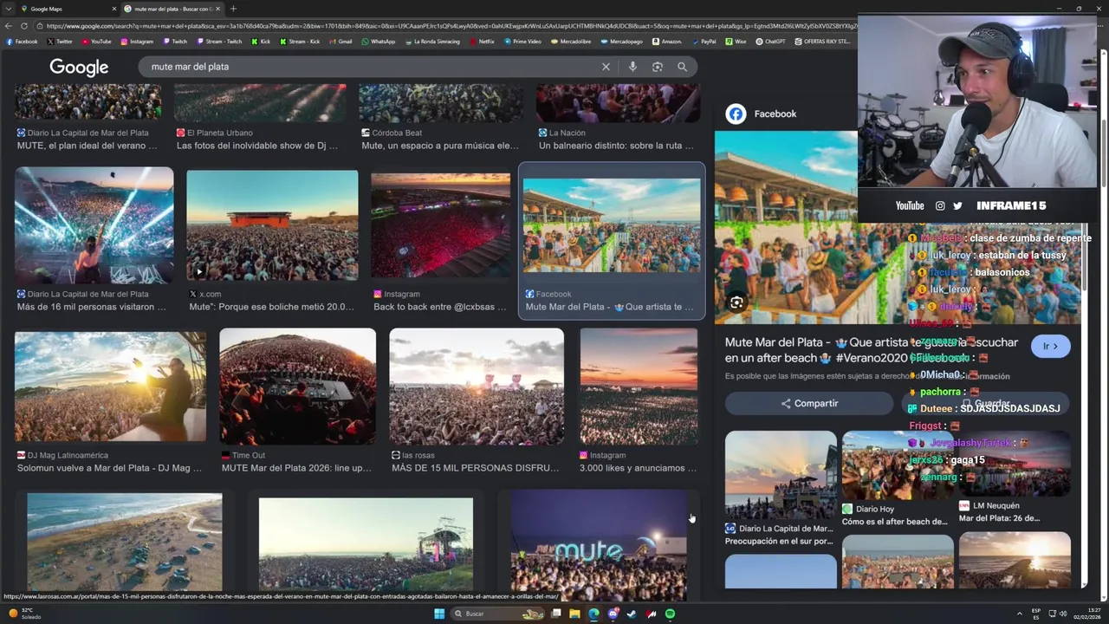
Task: Submit search with magnifier icon
Action: [682, 67]
